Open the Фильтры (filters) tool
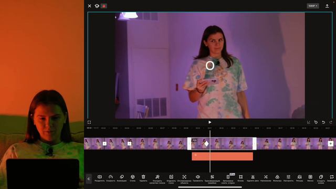Viewport: 336px width, 189px height. coord(277,178)
